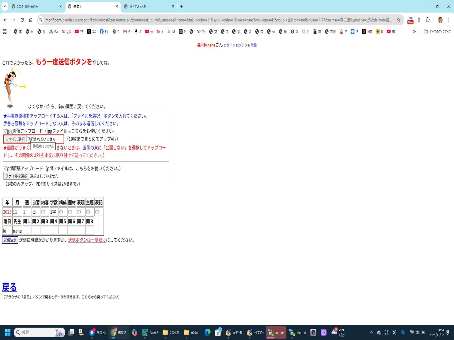The width and height of the screenshot is (454, 340).
Task: Click the Windows taskbar search box
Action: point(40,332)
